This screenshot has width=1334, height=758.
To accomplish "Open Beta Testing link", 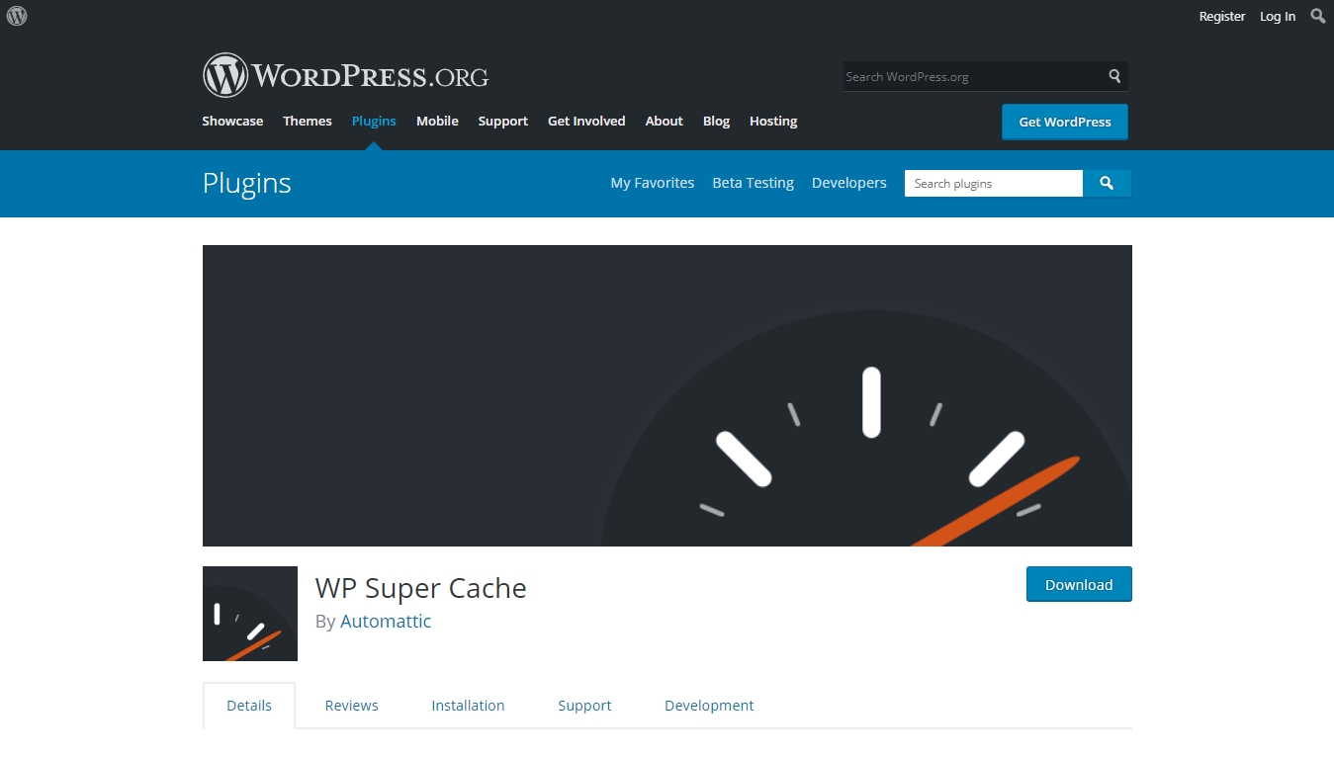I will [x=754, y=183].
